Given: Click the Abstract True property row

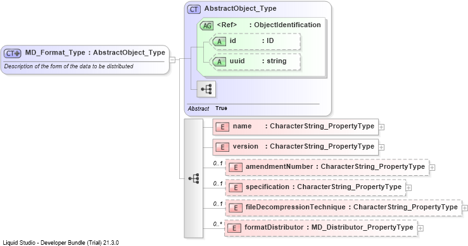Looking at the screenshot, I should point(208,109).
